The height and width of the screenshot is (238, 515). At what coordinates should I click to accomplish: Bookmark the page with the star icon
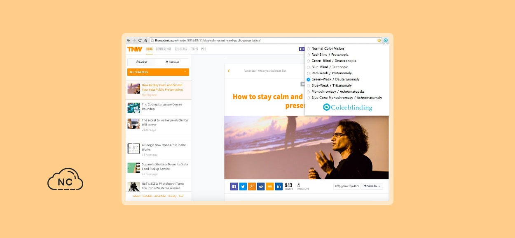[379, 40]
